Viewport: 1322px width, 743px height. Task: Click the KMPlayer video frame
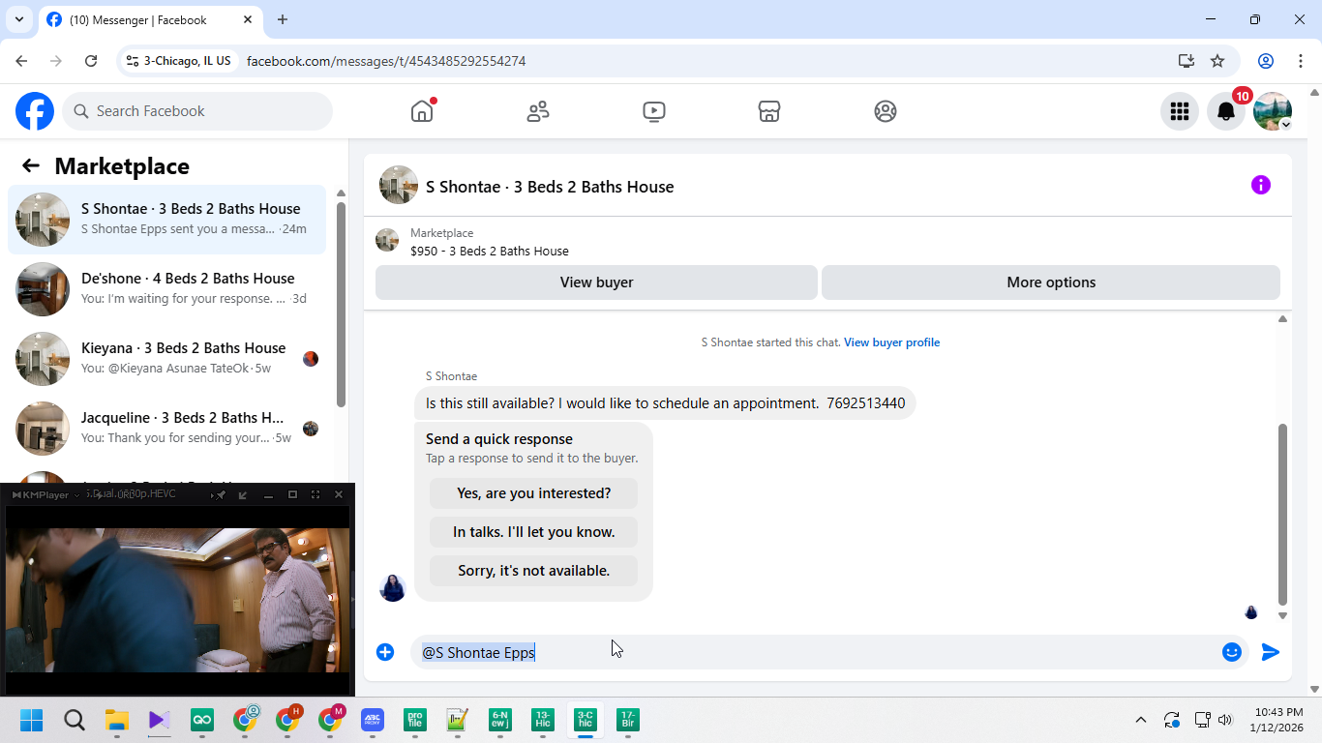(177, 600)
